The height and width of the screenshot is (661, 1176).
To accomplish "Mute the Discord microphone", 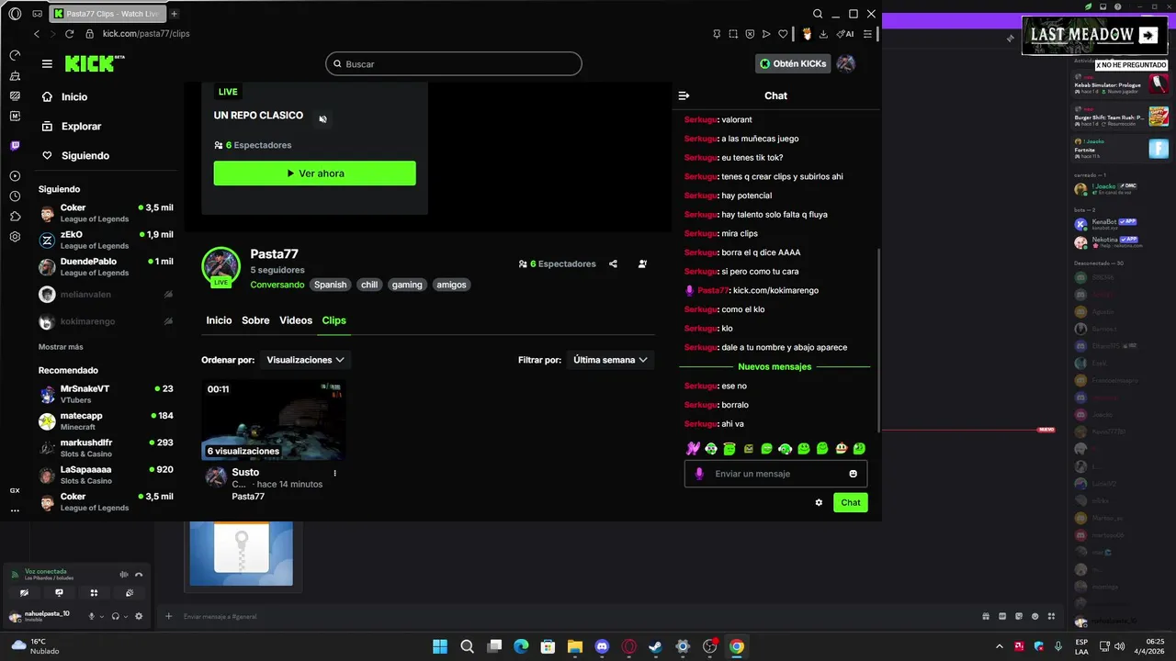I will coord(91,616).
